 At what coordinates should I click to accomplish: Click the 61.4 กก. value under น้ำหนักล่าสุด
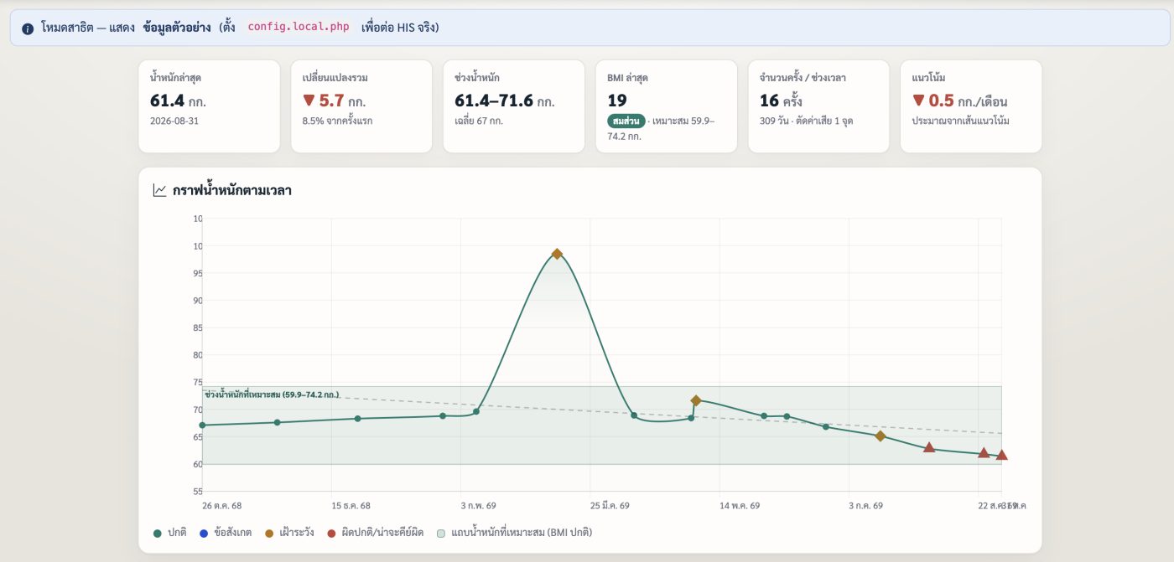178,101
